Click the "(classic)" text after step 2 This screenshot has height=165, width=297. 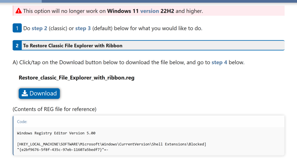[x=58, y=28]
